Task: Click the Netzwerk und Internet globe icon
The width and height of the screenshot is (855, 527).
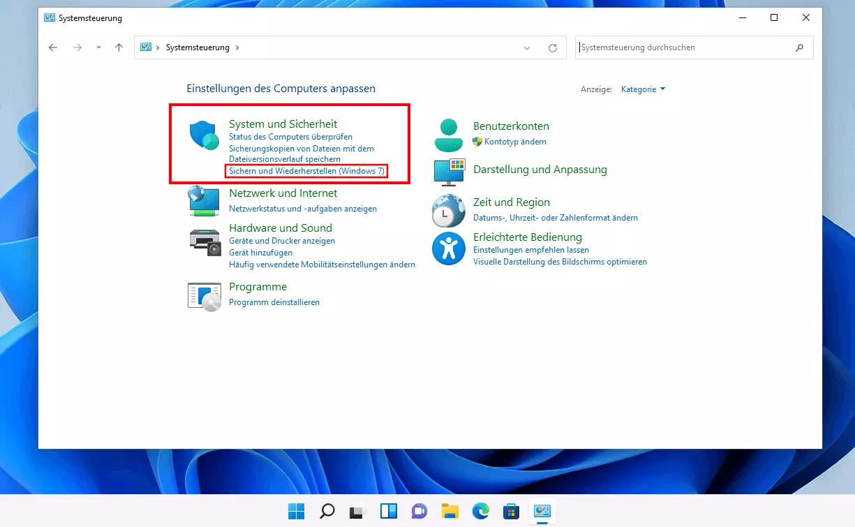Action: (x=204, y=200)
